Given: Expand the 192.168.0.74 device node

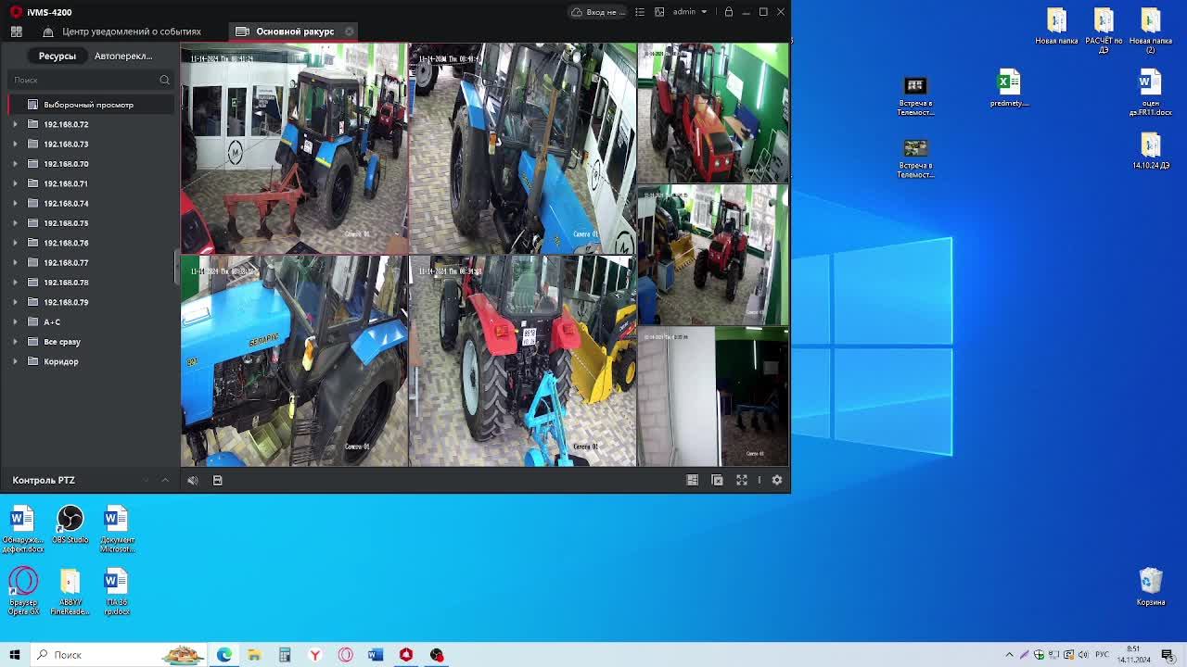Looking at the screenshot, I should pyautogui.click(x=15, y=203).
